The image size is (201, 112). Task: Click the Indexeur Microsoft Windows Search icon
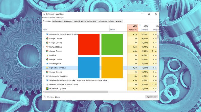click(47, 84)
